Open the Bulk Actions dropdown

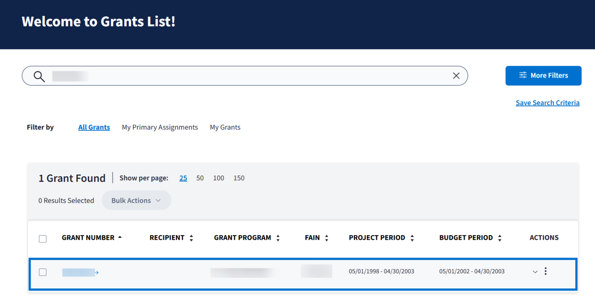136,200
